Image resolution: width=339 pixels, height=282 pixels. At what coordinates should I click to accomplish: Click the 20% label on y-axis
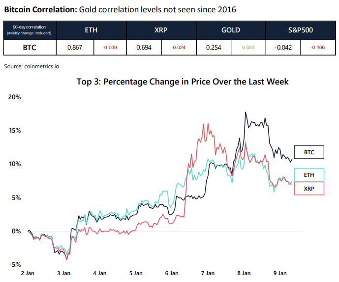pyautogui.click(x=14, y=97)
